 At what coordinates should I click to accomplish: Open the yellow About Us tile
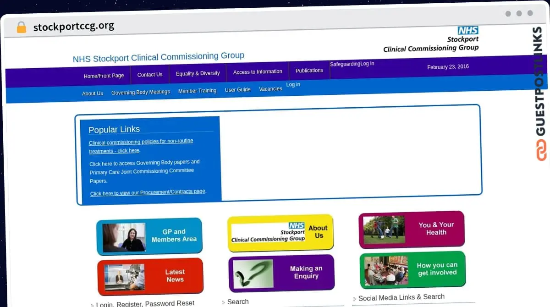click(280, 233)
